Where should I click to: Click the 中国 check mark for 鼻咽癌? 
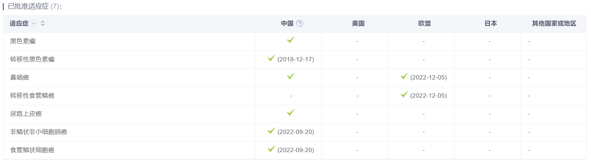[291, 76]
